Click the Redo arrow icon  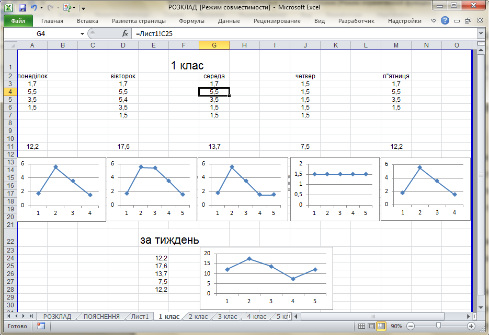click(x=50, y=7)
